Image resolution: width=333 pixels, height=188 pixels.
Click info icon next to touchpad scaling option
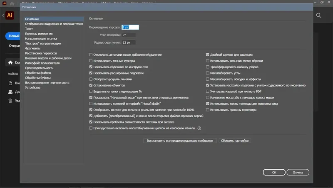199,128
